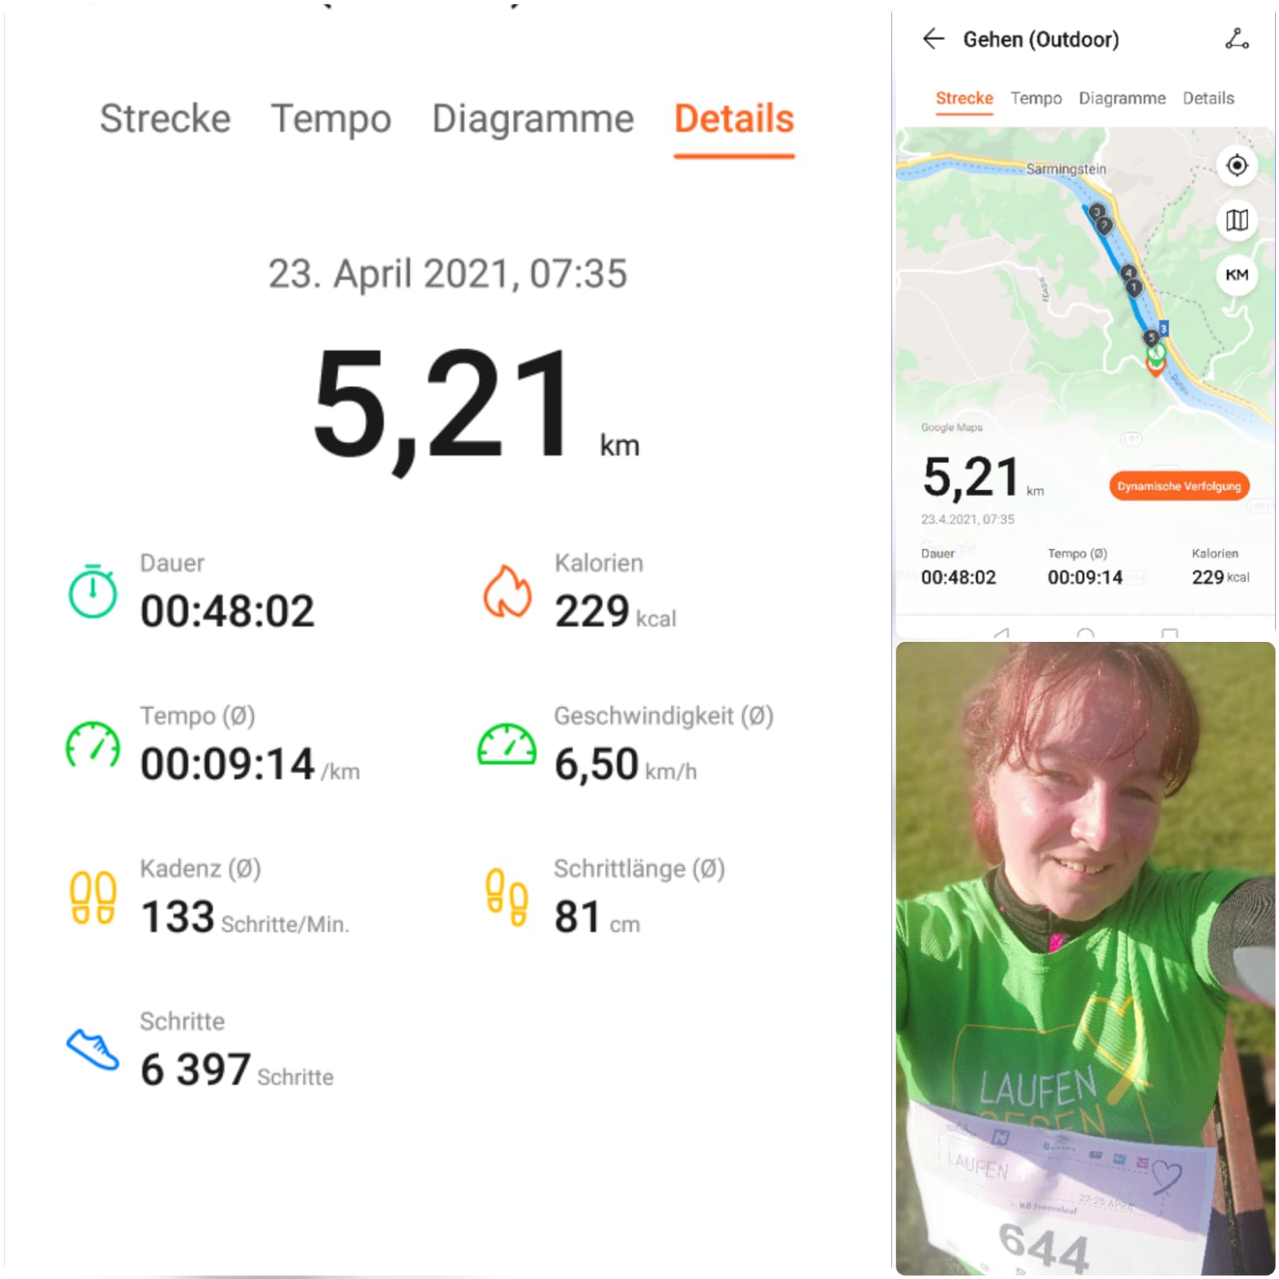Open the map type icon

tap(1237, 220)
